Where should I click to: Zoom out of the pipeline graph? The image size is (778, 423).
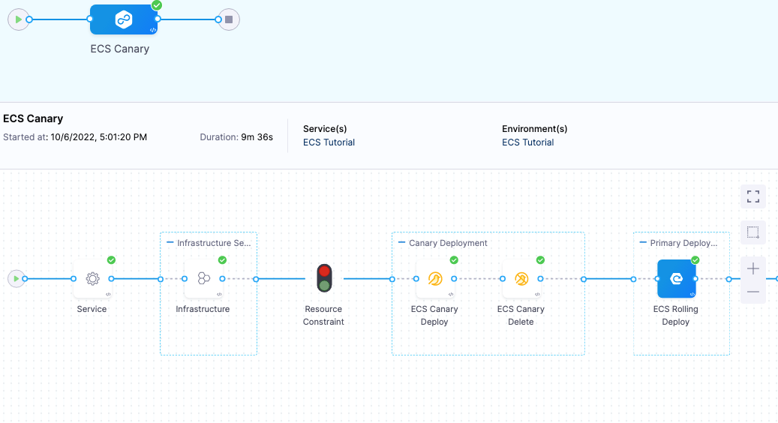click(753, 292)
